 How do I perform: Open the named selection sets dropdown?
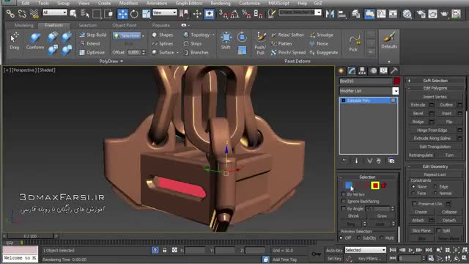(x=300, y=12)
